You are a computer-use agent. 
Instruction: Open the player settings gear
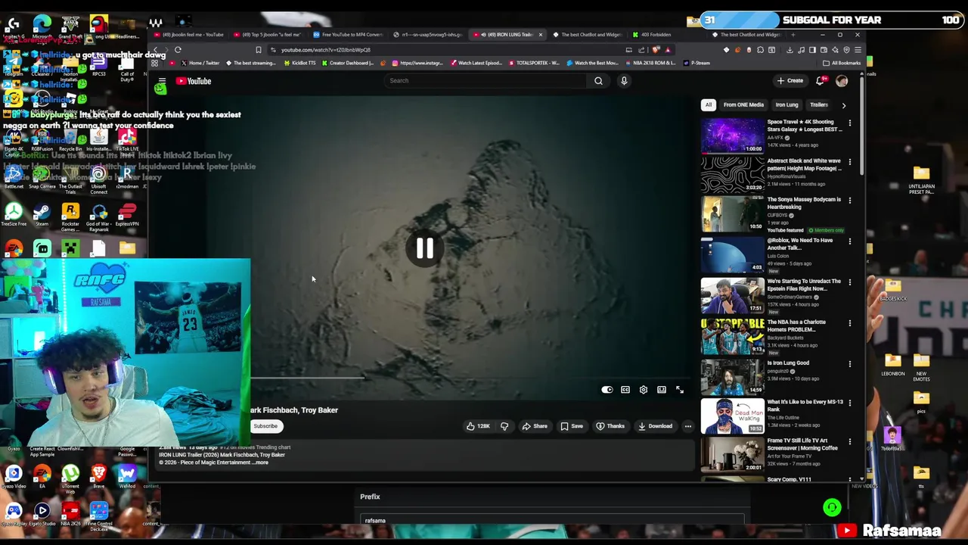[644, 390]
